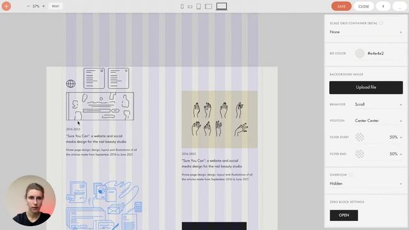Open the BG Color swatch picker

click(x=359, y=53)
